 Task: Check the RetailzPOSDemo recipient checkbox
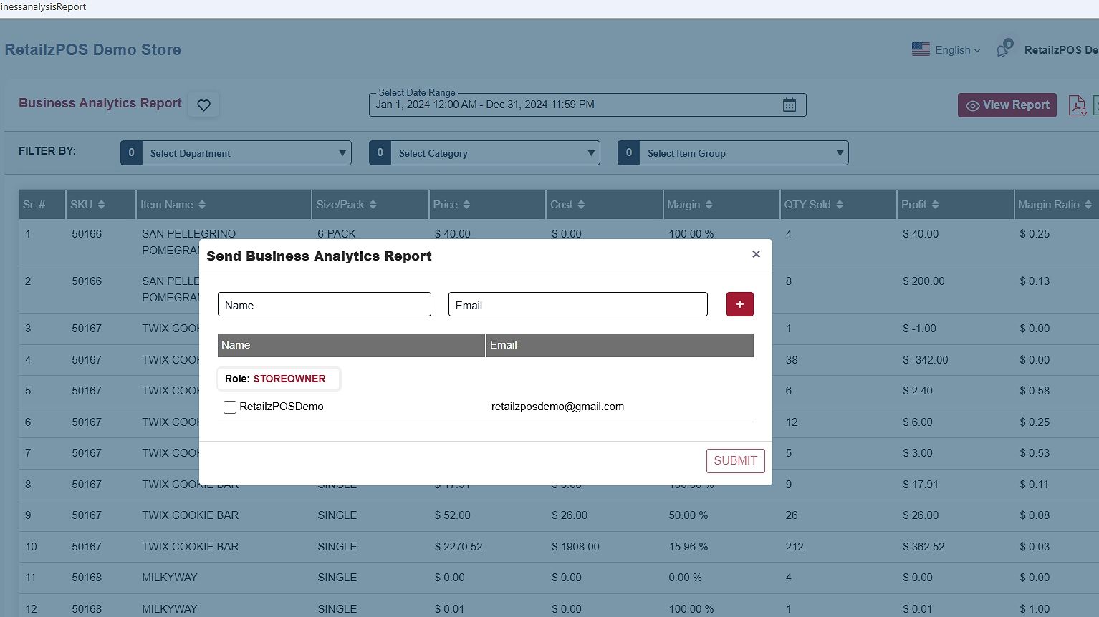pyautogui.click(x=230, y=407)
